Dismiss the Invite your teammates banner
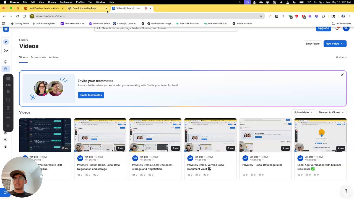Image resolution: width=354 pixels, height=199 pixels. pos(342,75)
